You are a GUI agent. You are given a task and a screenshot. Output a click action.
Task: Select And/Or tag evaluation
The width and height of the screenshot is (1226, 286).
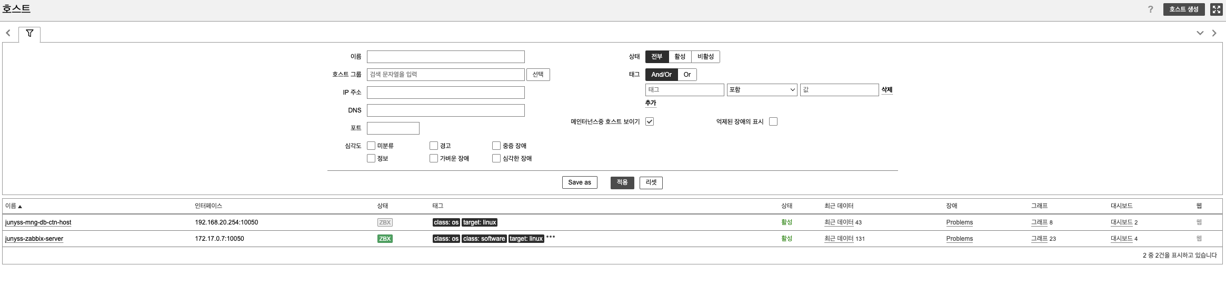(x=662, y=75)
